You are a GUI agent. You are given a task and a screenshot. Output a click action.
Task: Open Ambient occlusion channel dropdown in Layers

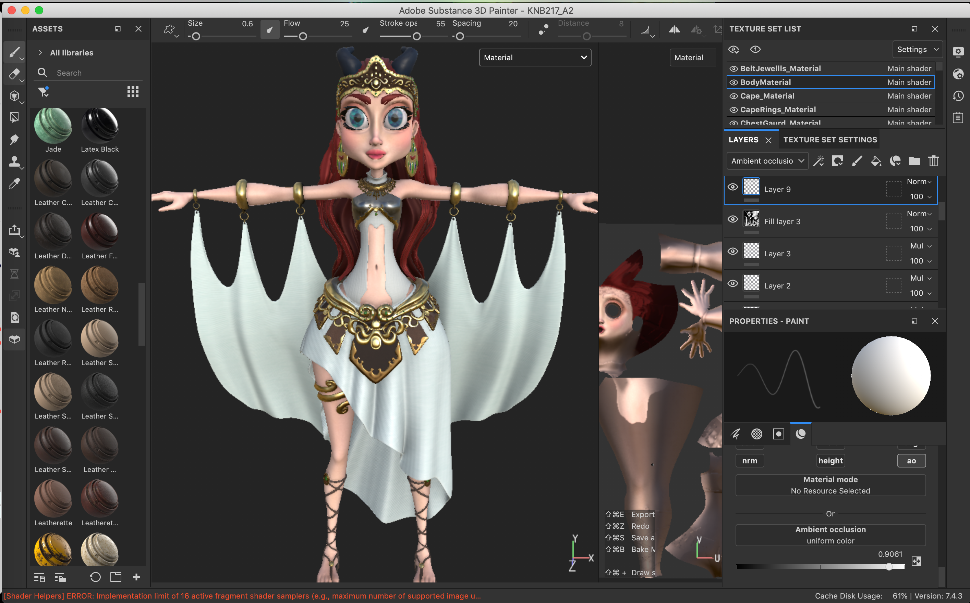coord(767,161)
